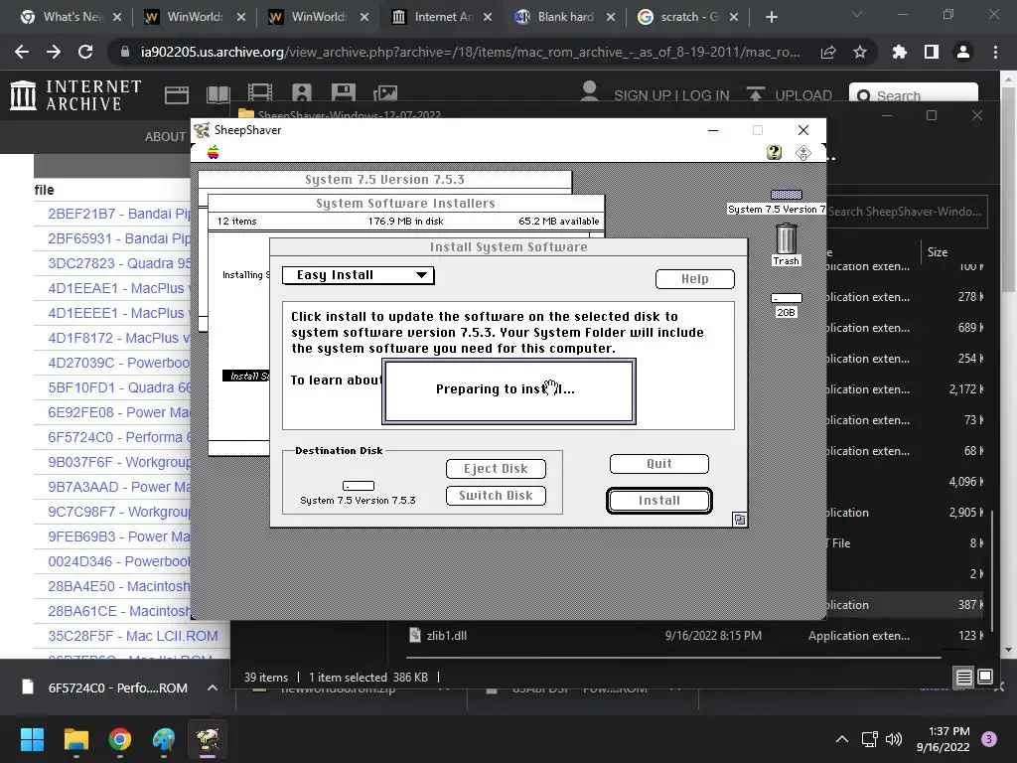1017x763 pixels.
Task: Click the browser address bar URL
Action: (470, 52)
